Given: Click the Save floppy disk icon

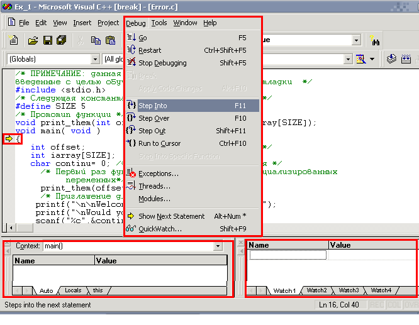Looking at the screenshot, I should click(48, 40).
